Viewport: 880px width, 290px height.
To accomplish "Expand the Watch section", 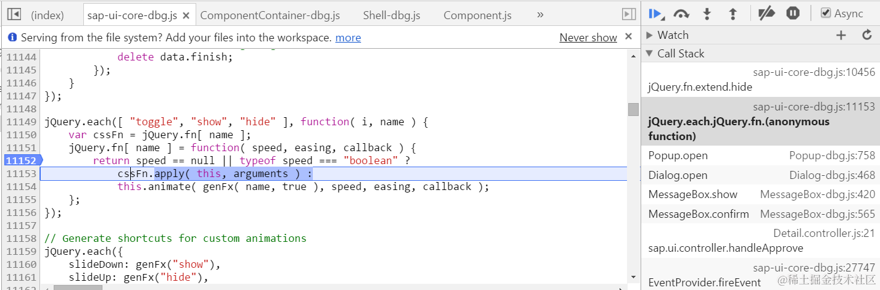I will (x=649, y=35).
